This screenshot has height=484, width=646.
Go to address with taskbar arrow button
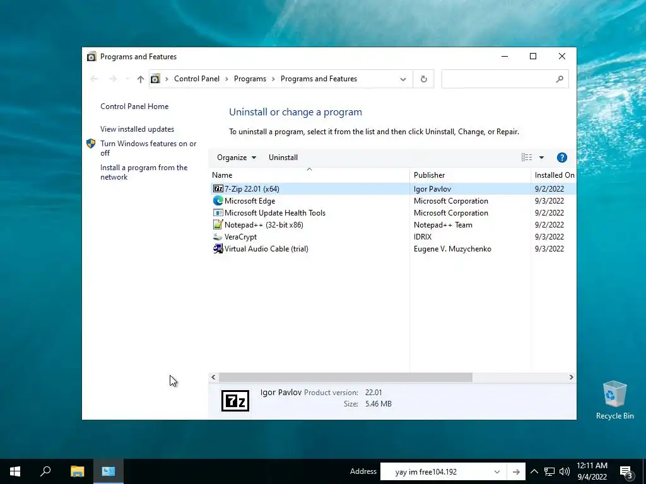click(x=516, y=471)
